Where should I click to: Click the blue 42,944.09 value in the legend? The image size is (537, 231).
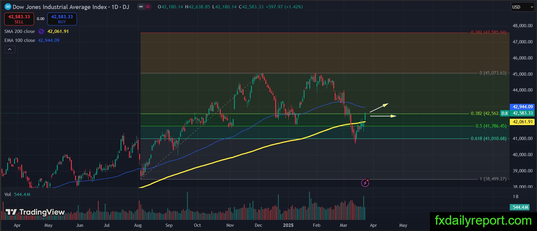49,40
